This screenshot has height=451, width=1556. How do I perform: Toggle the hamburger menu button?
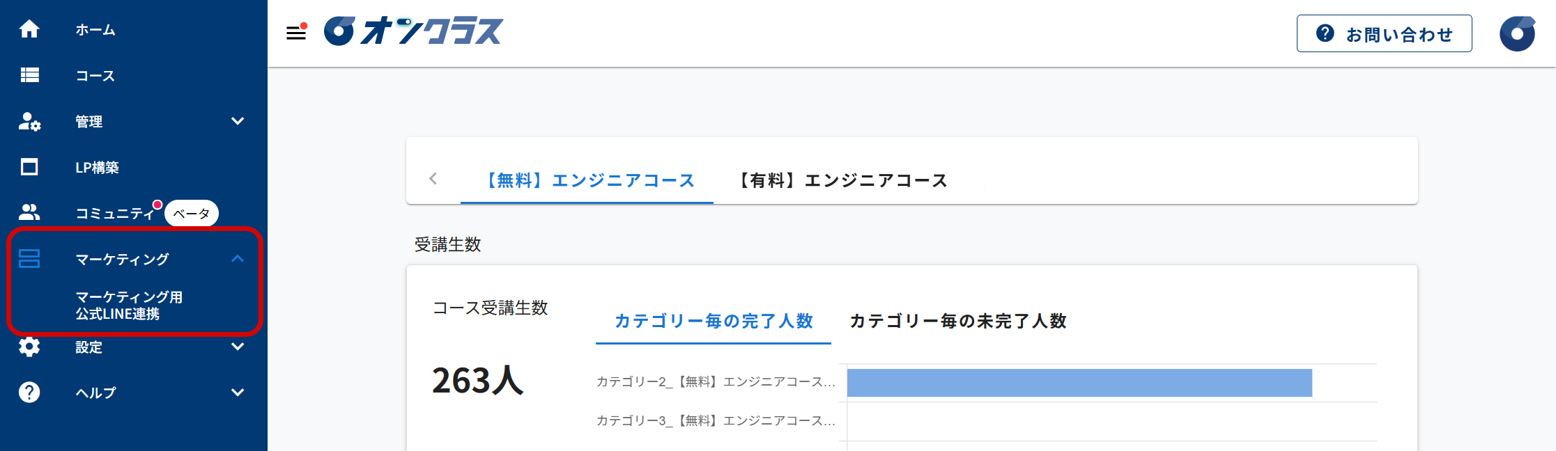tap(296, 32)
